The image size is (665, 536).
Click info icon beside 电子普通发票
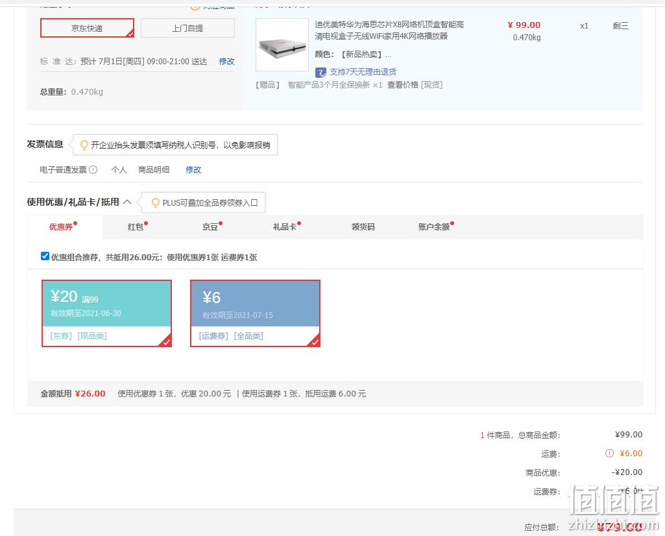pos(93,169)
